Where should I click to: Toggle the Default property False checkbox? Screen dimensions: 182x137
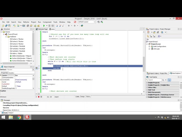click(16, 86)
